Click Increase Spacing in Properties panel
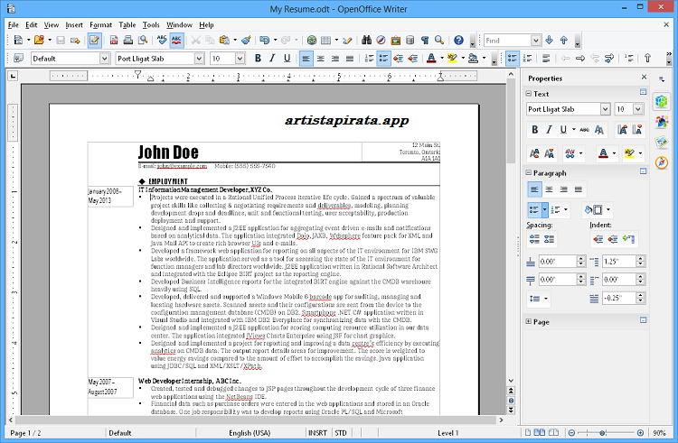 pos(534,239)
